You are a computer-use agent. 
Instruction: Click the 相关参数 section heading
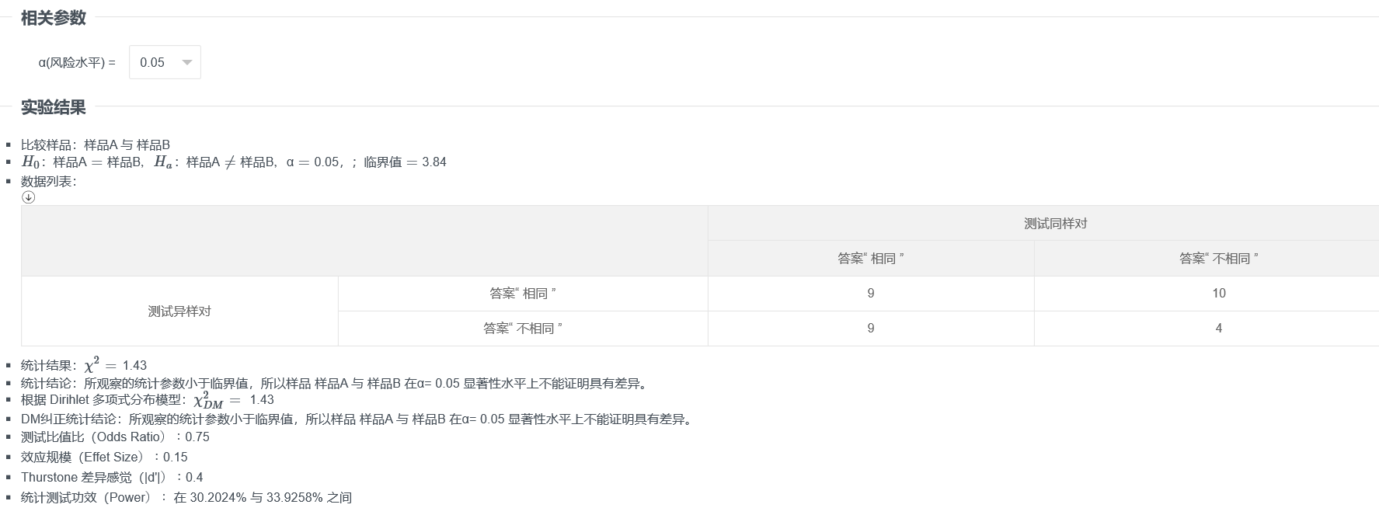coord(53,18)
